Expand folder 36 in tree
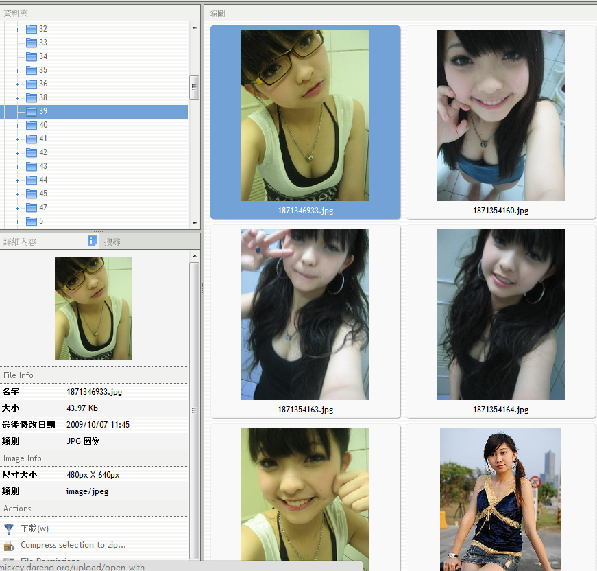This screenshot has width=597, height=571. [x=17, y=84]
